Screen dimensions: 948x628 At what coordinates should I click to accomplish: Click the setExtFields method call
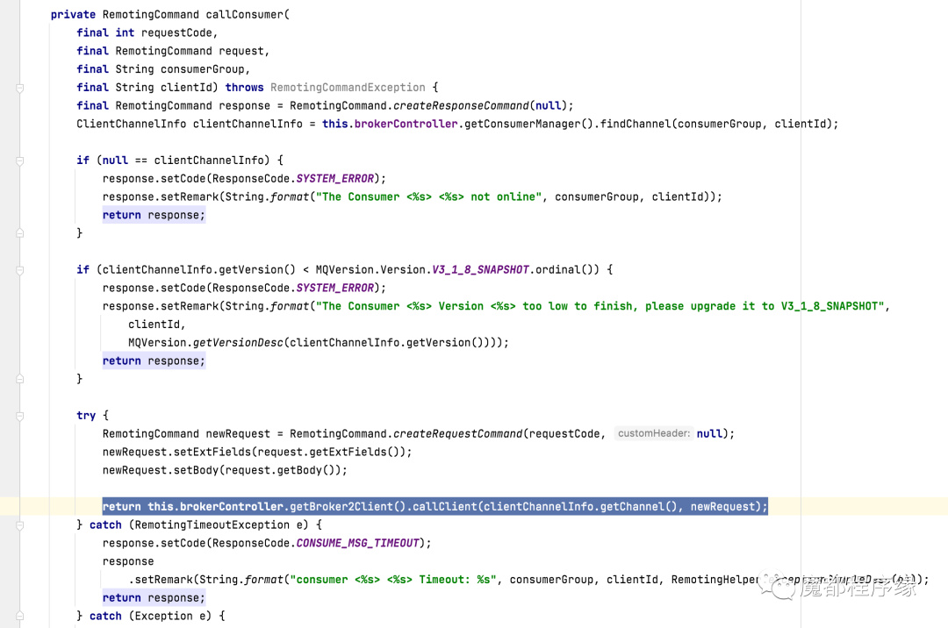212,452
